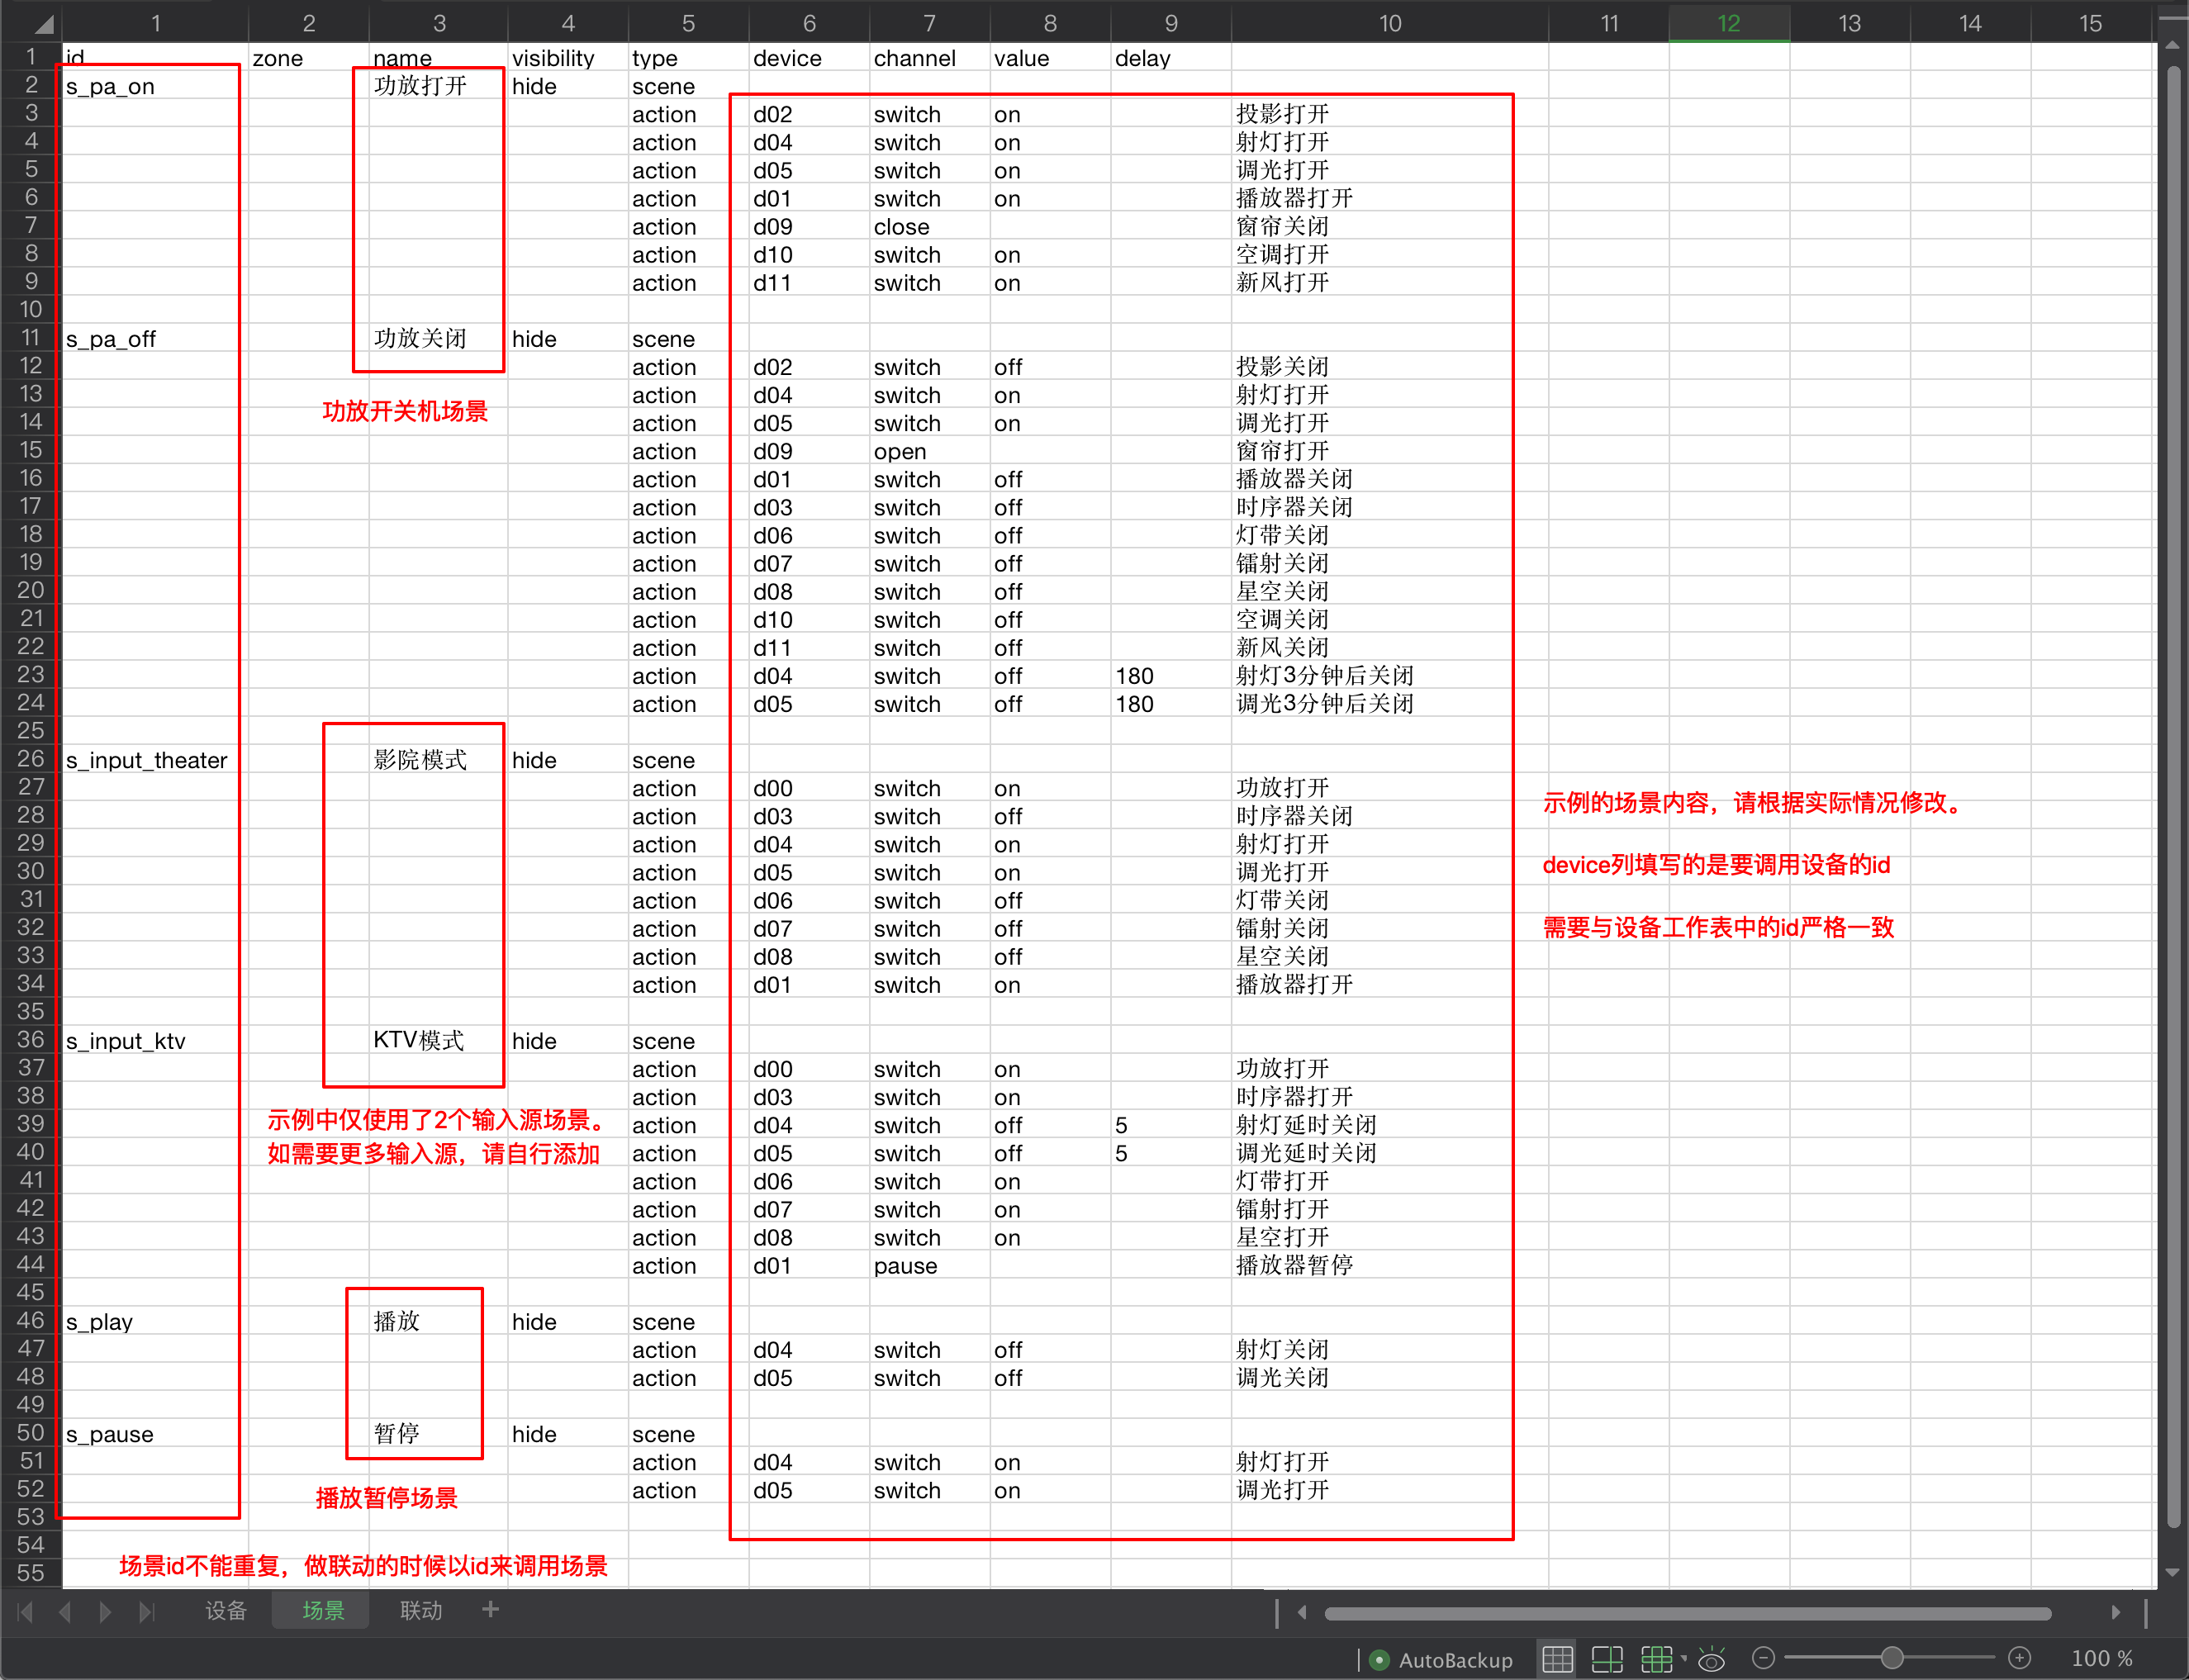Switch to the 联动 sheet tab
The width and height of the screenshot is (2189, 1680).
coord(421,1611)
